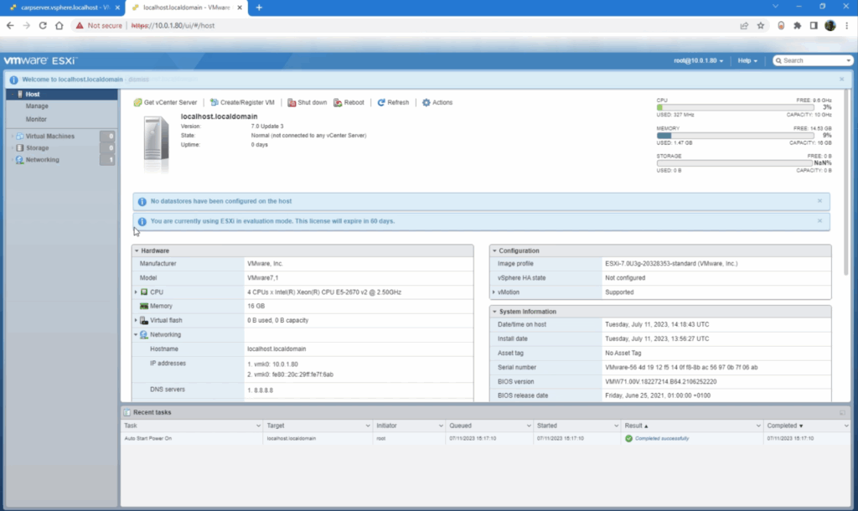
Task: Click the Host server icon in navigator
Action: (20, 94)
